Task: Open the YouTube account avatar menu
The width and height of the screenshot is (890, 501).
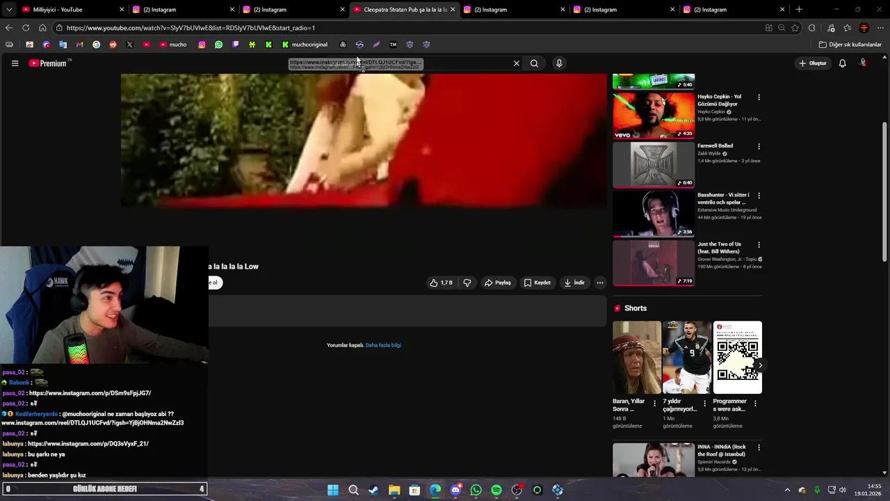Action: point(864,63)
